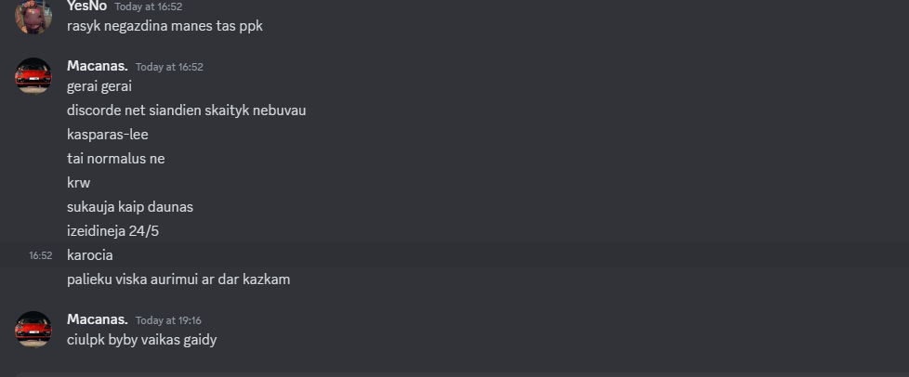Click the 'tai normalus ne' message
This screenshot has width=909, height=377.
[x=116, y=159]
